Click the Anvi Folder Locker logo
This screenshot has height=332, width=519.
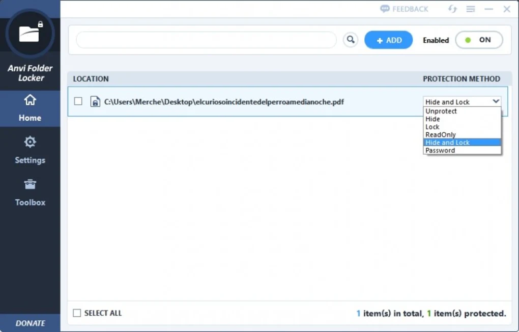click(30, 32)
